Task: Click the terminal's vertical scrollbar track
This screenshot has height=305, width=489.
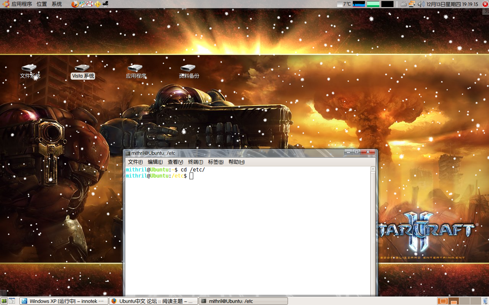Action: pos(373,234)
